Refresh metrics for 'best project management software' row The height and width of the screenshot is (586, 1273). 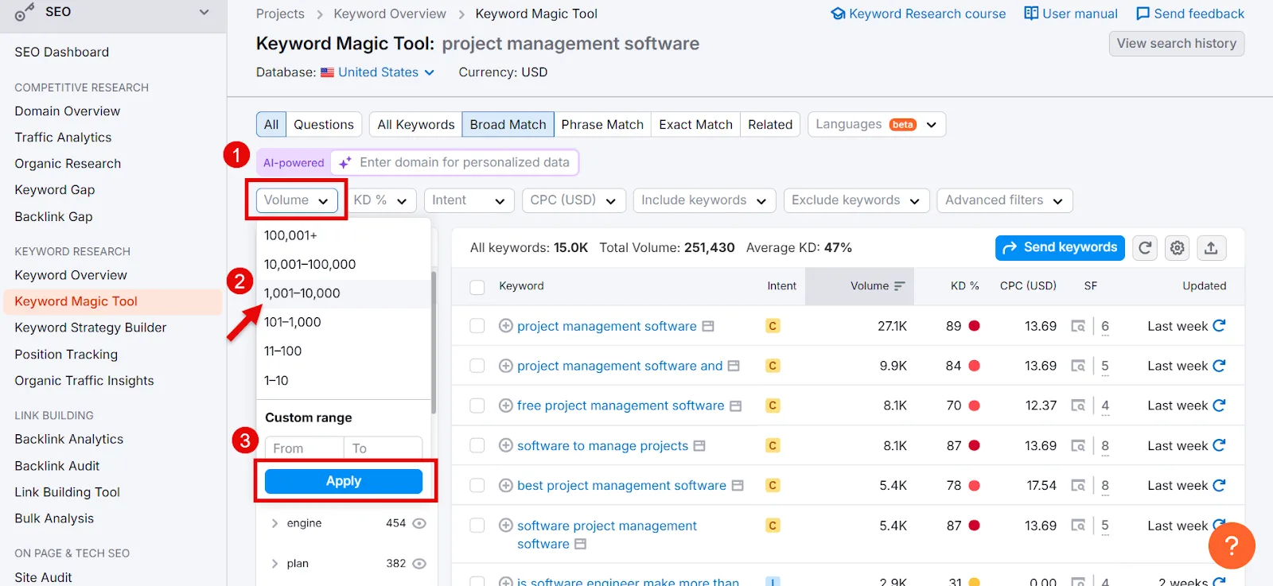coord(1219,484)
